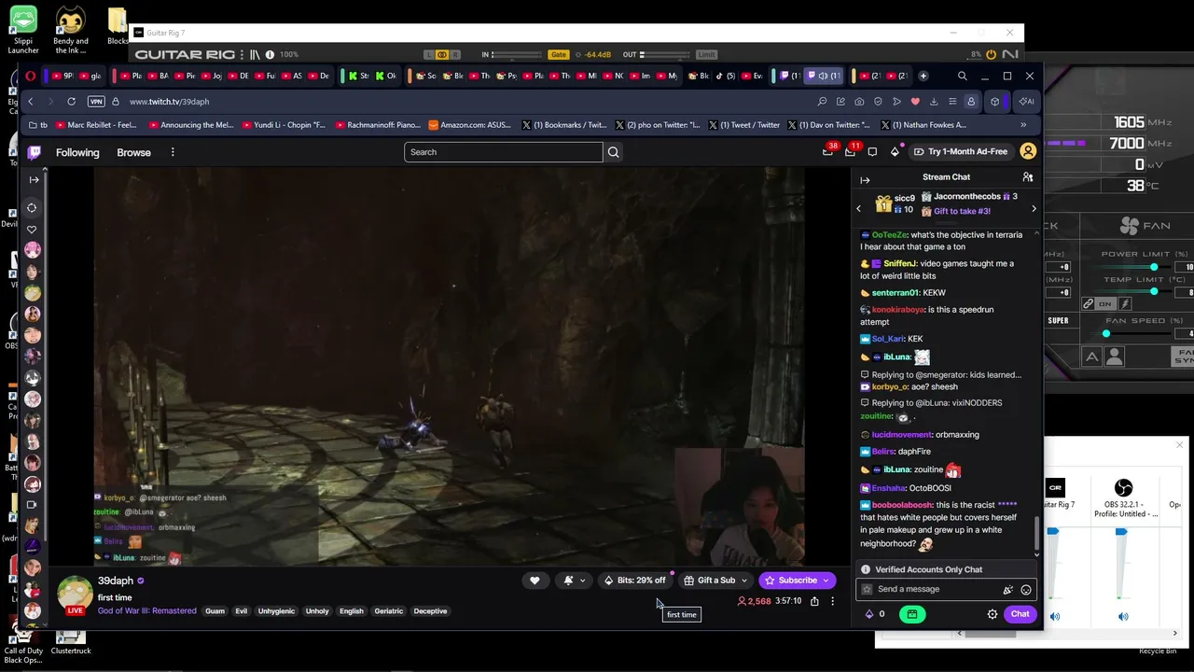Viewport: 1194px width, 672px height.
Task: Toggle the Limit button in Guitar Rig
Action: click(706, 55)
